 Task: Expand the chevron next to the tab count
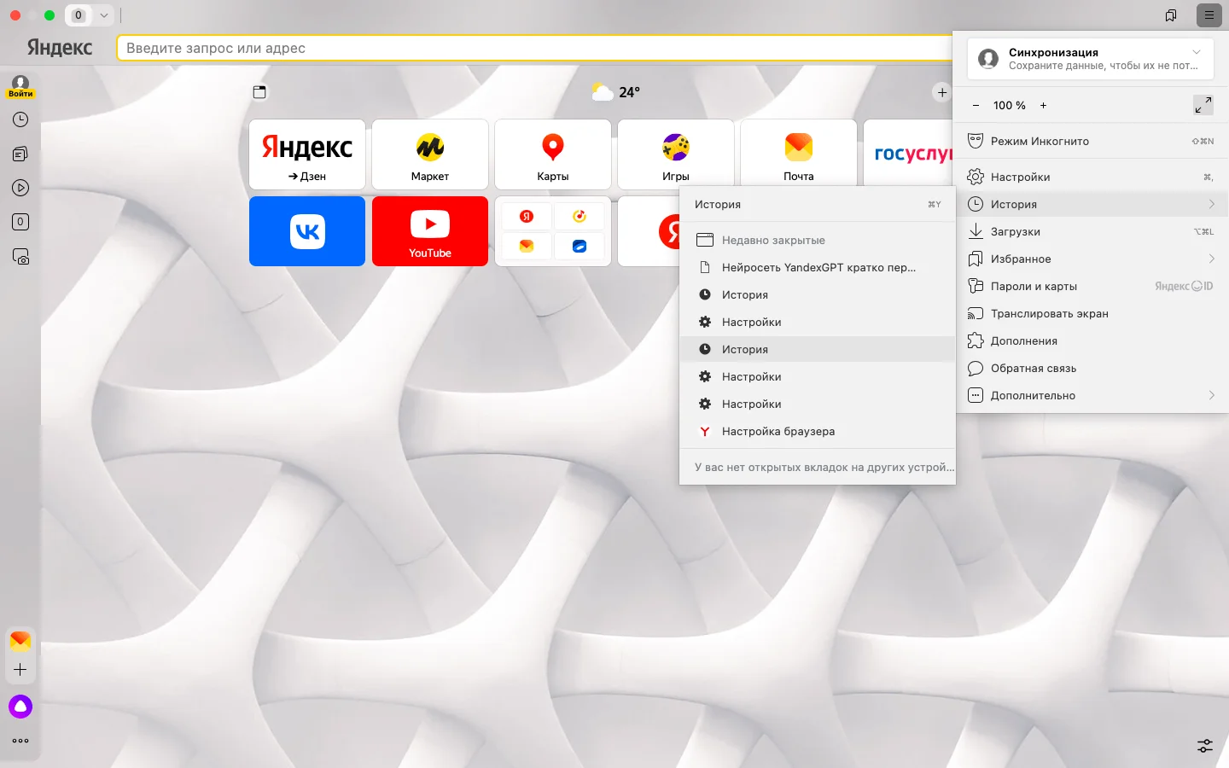[103, 15]
